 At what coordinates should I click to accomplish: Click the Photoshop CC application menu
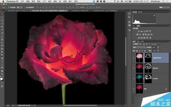click(x=12, y=1)
